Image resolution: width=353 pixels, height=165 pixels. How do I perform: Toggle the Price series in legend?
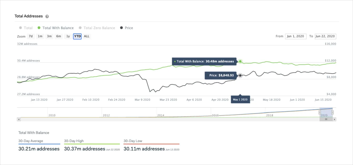click(x=126, y=28)
